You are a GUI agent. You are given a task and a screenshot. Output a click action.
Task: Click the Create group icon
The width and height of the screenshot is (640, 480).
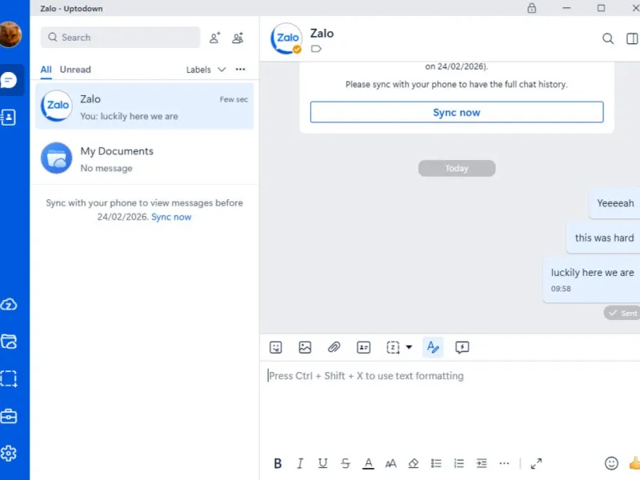tap(238, 38)
